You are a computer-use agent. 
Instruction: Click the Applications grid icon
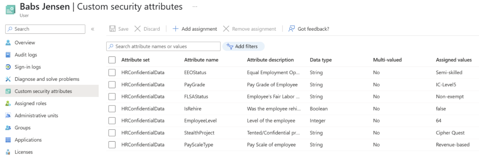pyautogui.click(x=8, y=140)
